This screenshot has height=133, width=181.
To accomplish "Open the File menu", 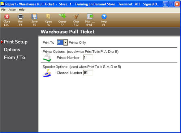I will (3, 10).
